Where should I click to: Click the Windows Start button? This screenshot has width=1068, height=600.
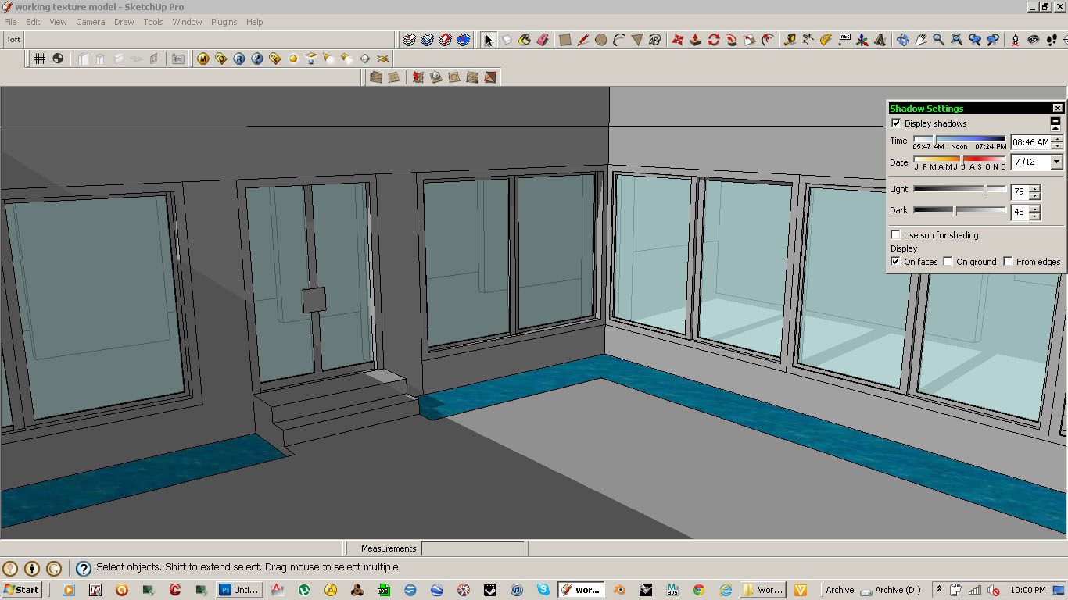(22, 590)
